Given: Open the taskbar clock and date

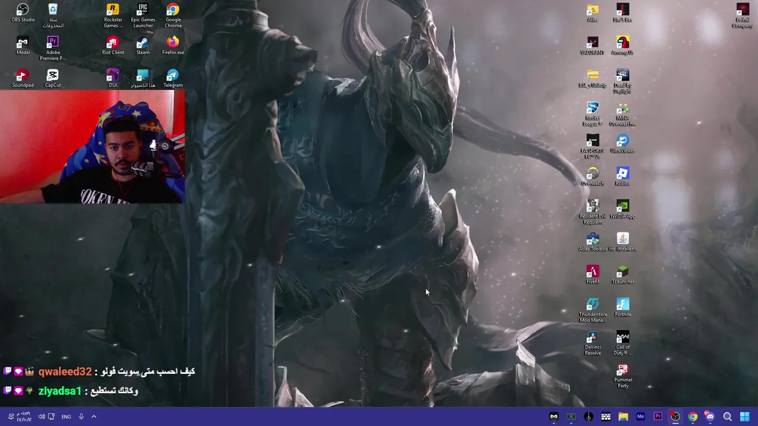Looking at the screenshot, I should point(24,417).
